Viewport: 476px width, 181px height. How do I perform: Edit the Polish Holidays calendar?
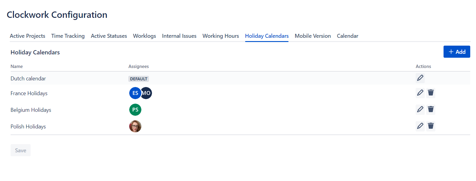[x=420, y=126]
